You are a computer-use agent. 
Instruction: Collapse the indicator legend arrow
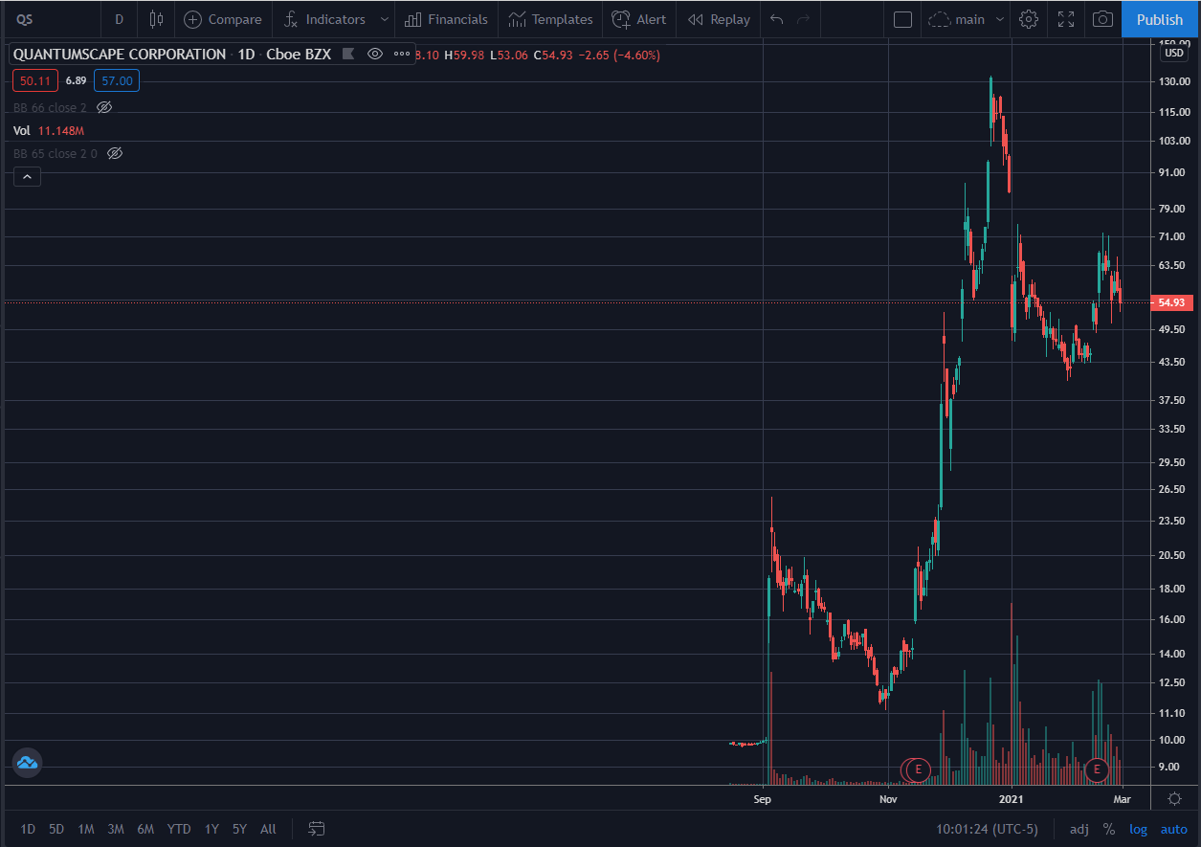tap(27, 176)
